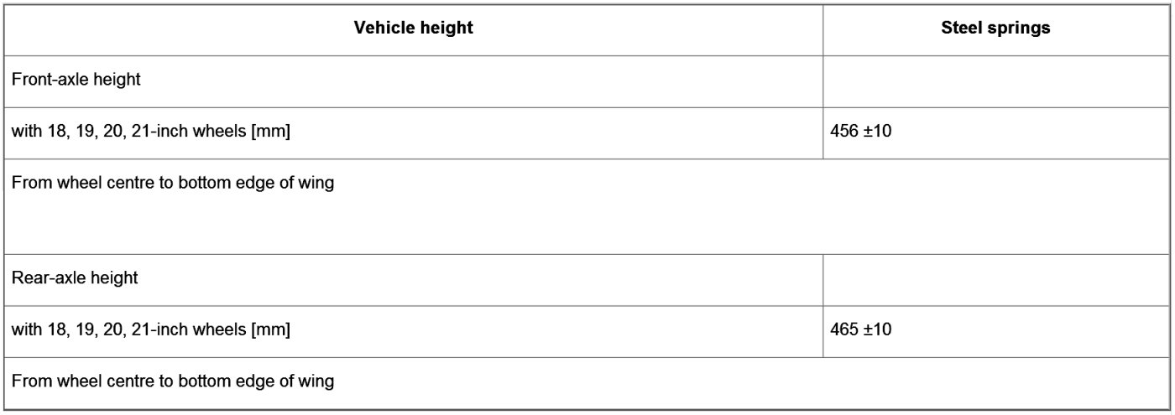Select the "Front-axle height" row label
Viewport: 1175px width, 415px height.
[76, 80]
